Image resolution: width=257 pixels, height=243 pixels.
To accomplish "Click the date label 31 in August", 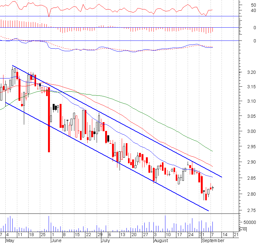I will point(202,235).
